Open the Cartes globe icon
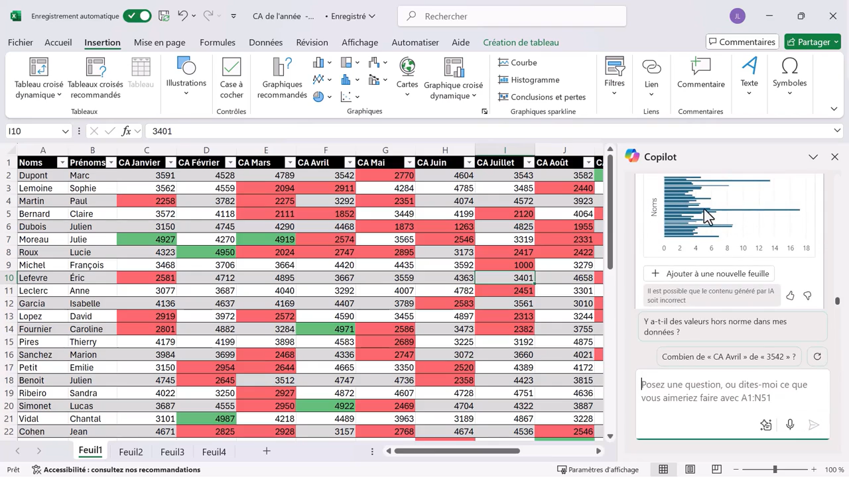Viewport: 849px width, 477px height. (x=407, y=67)
